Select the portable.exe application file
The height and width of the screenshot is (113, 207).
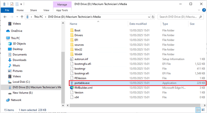click(137, 83)
